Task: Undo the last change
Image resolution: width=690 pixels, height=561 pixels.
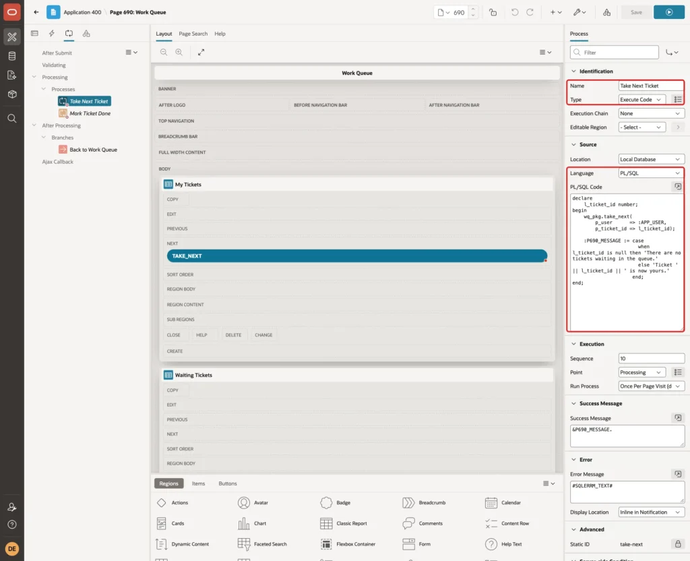Action: coord(514,12)
